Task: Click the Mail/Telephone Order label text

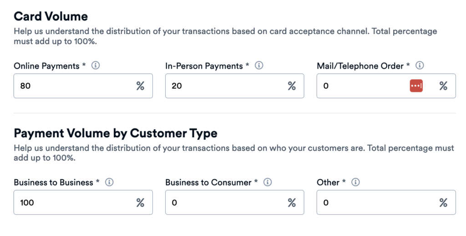Action: click(x=360, y=66)
